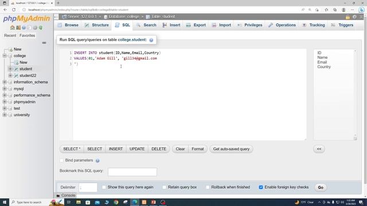Viewport: 367px width, 206px height.
Task: Click the SELECT * button
Action: (72, 149)
